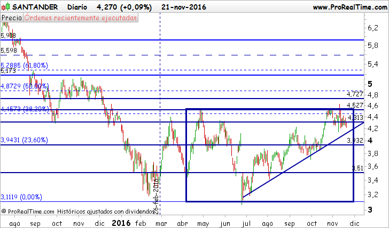This screenshot has width=389, height=228.
Task: Click the candlestick icon beside SANTANDER
Action: pyautogui.click(x=6, y=7)
